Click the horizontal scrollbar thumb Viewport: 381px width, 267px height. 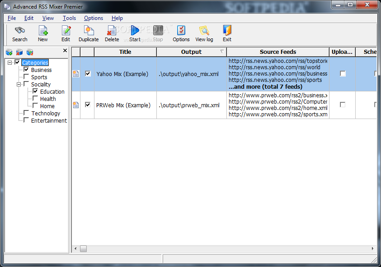83,248
